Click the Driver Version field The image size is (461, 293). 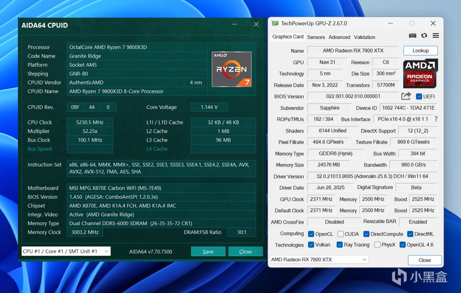tap(372, 177)
